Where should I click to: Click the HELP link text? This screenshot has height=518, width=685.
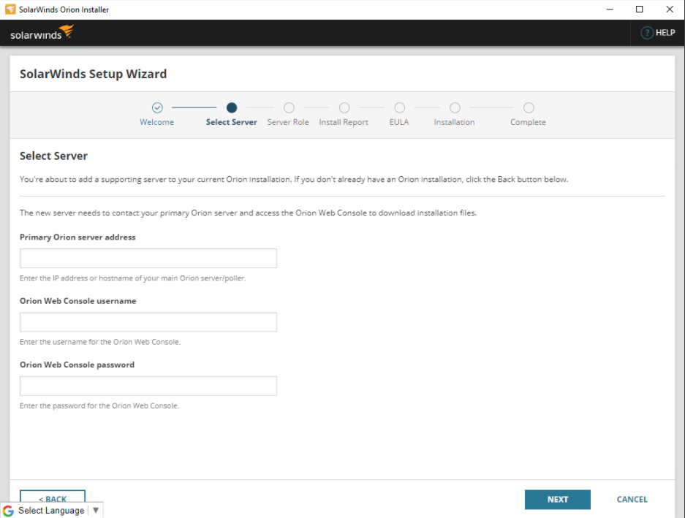pyautogui.click(x=665, y=33)
